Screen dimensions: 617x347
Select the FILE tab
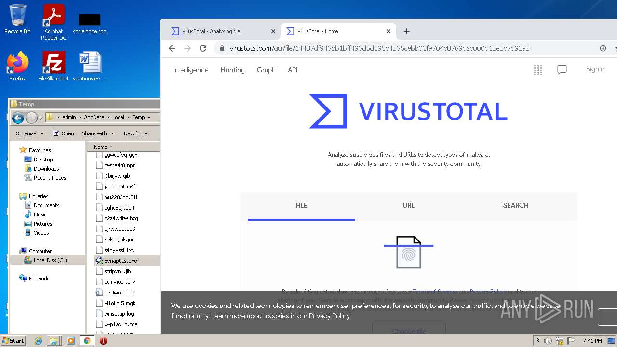pos(301,206)
